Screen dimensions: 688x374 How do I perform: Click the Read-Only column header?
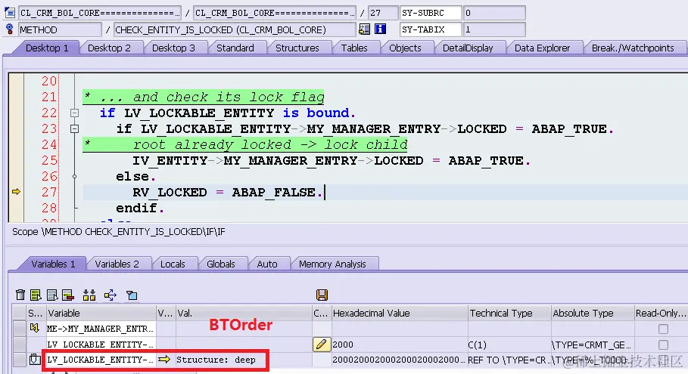(660, 313)
